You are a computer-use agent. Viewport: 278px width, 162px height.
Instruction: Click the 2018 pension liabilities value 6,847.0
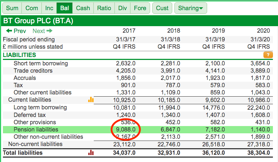[170, 130]
